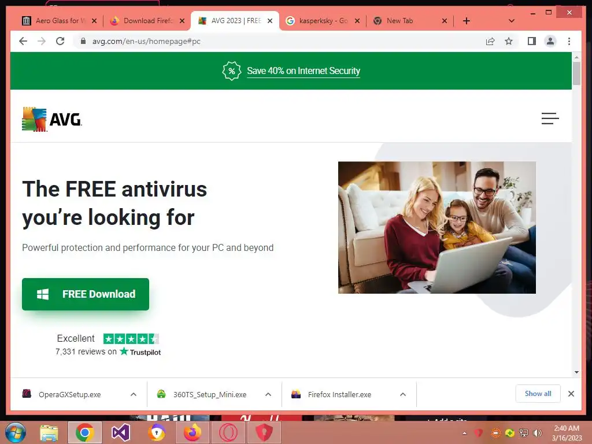The width and height of the screenshot is (592, 444).
Task: Open Opera from taskbar
Action: tap(228, 432)
